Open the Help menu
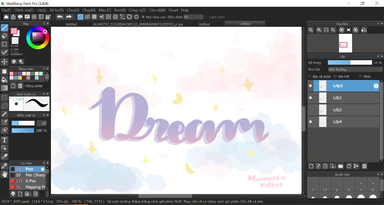Viewport: 384px width, 205px height. [185, 10]
